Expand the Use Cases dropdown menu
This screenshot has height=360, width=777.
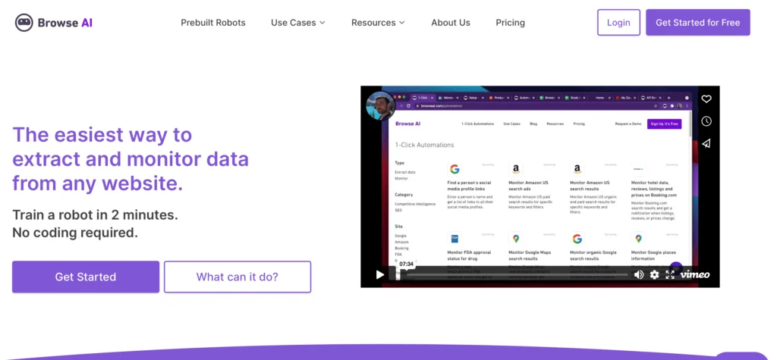[297, 22]
